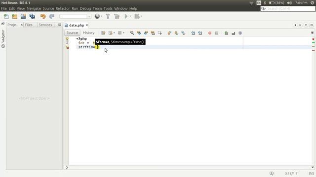Find Previous Occurrence in editor toolbar
The width and height of the screenshot is (316, 177).
tap(139, 33)
